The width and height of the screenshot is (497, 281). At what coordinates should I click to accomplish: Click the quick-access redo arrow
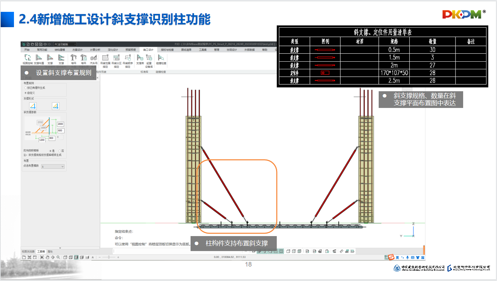49,44
